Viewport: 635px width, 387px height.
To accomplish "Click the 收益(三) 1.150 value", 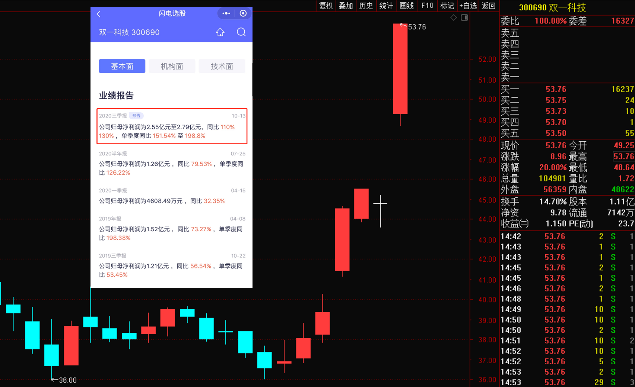I will [x=556, y=224].
